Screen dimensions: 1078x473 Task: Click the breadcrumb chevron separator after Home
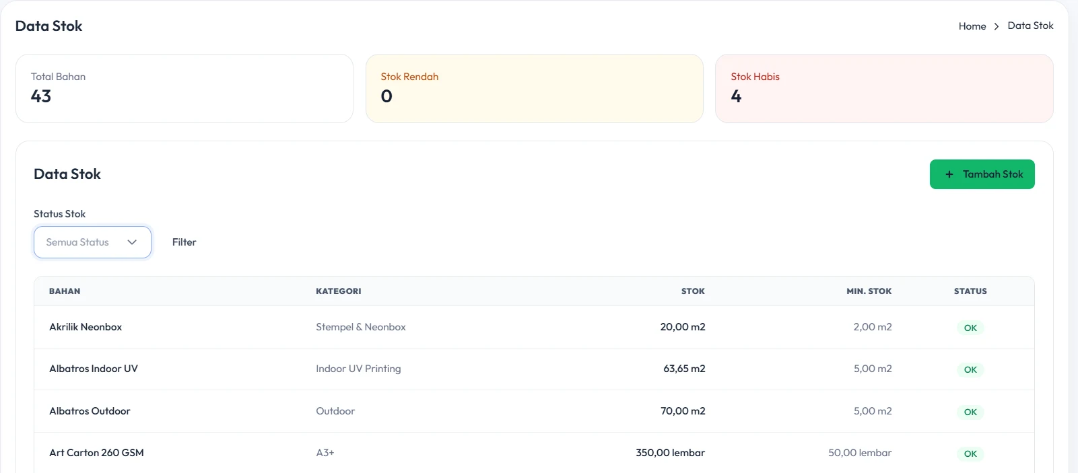point(997,26)
